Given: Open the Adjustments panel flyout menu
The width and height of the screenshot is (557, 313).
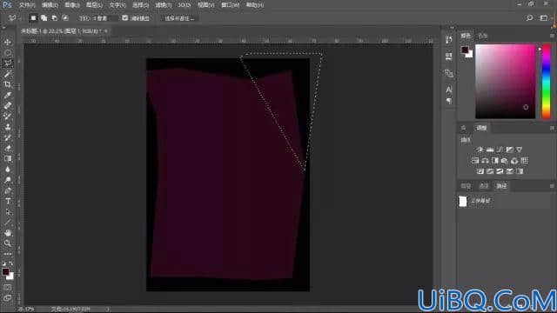Looking at the screenshot, I should point(552,128).
